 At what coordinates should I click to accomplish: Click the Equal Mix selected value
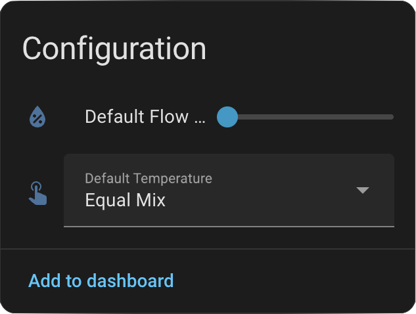tap(126, 200)
